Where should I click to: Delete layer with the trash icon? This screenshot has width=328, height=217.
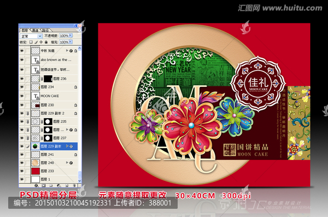[74, 185]
